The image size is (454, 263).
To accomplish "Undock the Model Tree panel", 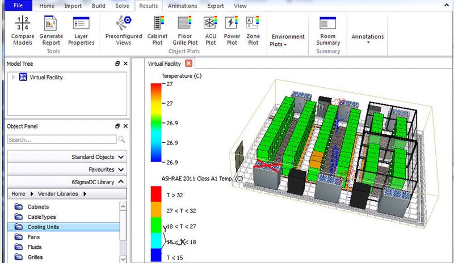I will coord(117,63).
